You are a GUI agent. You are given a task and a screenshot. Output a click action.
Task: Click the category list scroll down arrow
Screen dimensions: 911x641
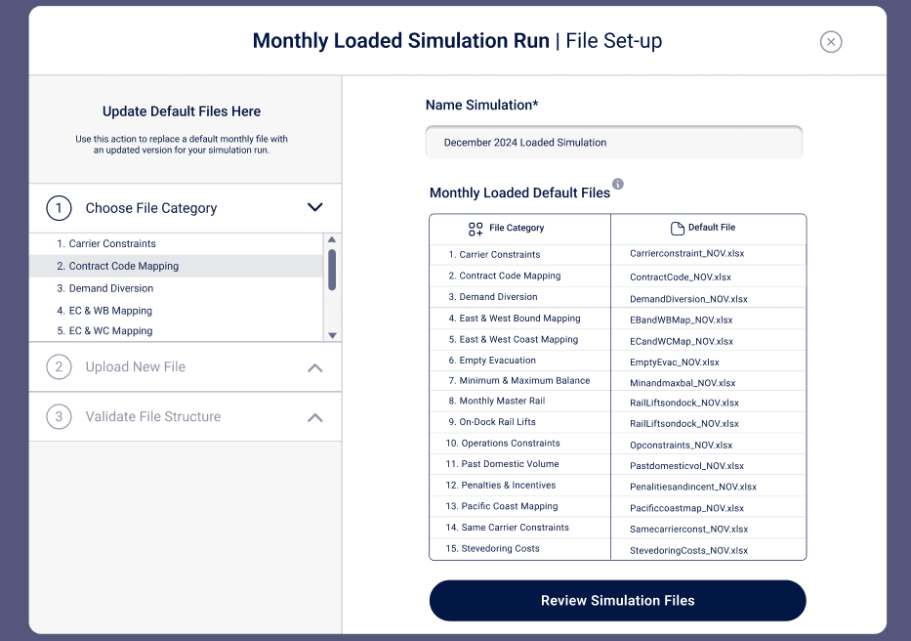[x=332, y=335]
